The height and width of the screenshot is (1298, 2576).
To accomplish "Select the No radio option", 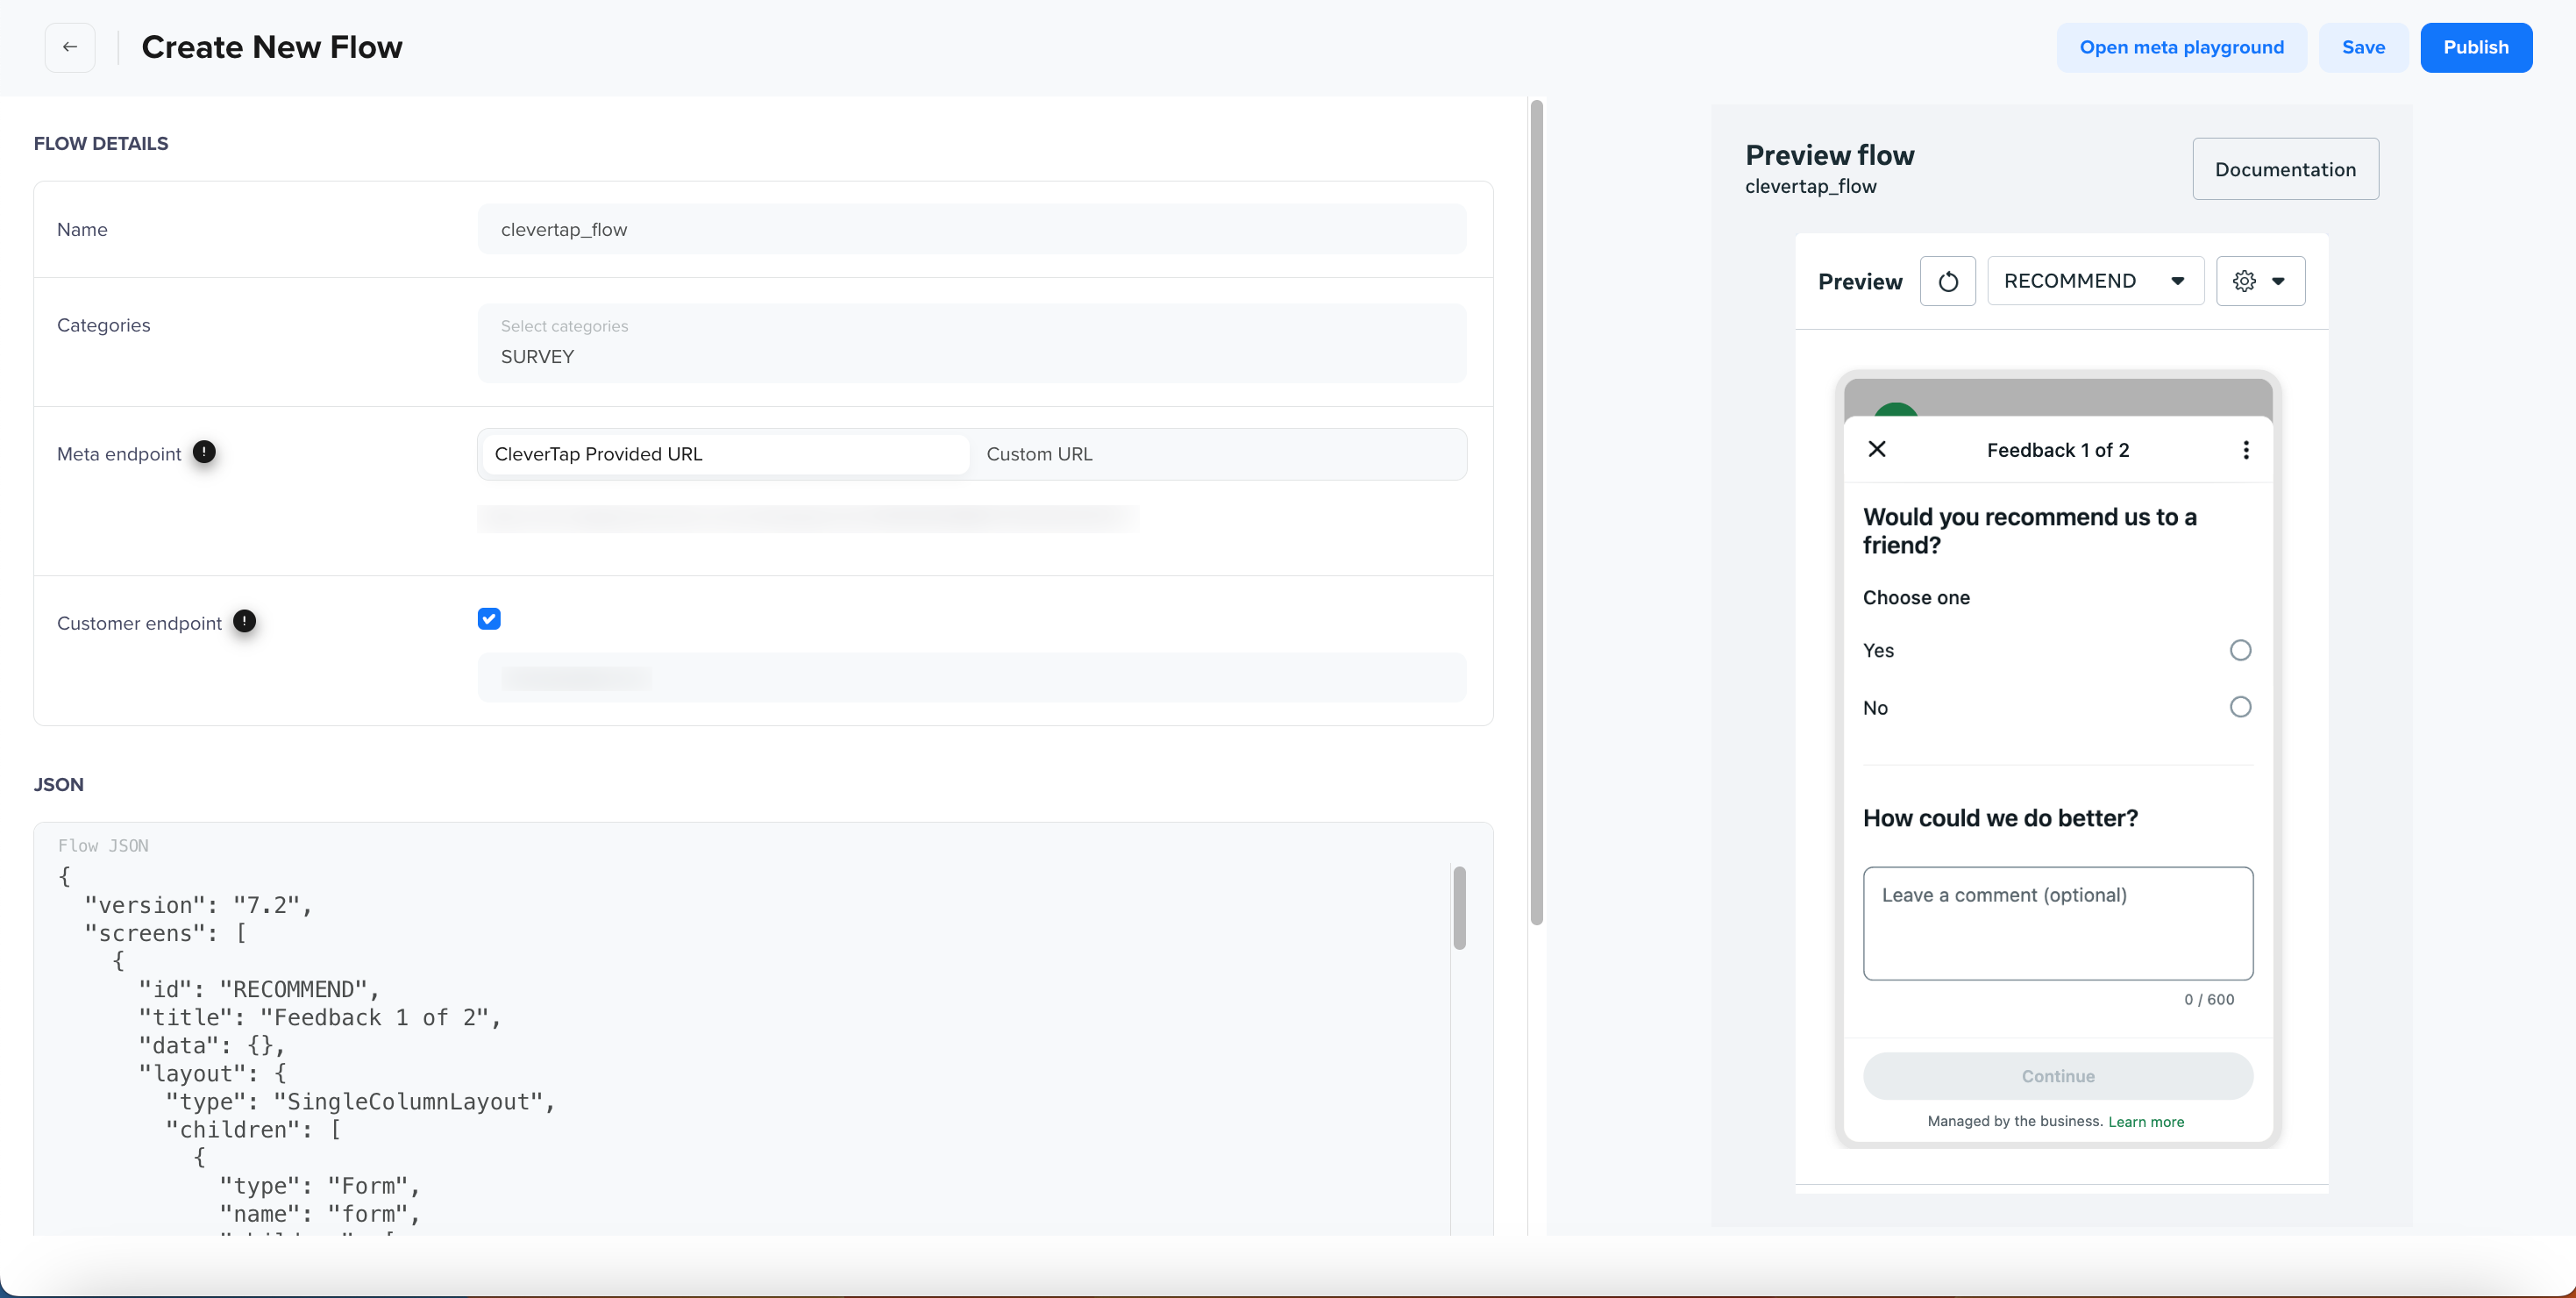I will tap(2240, 707).
